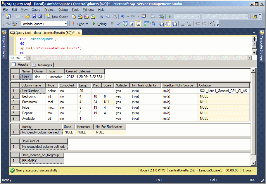
Task: Select the Results tab
Action: (20, 65)
